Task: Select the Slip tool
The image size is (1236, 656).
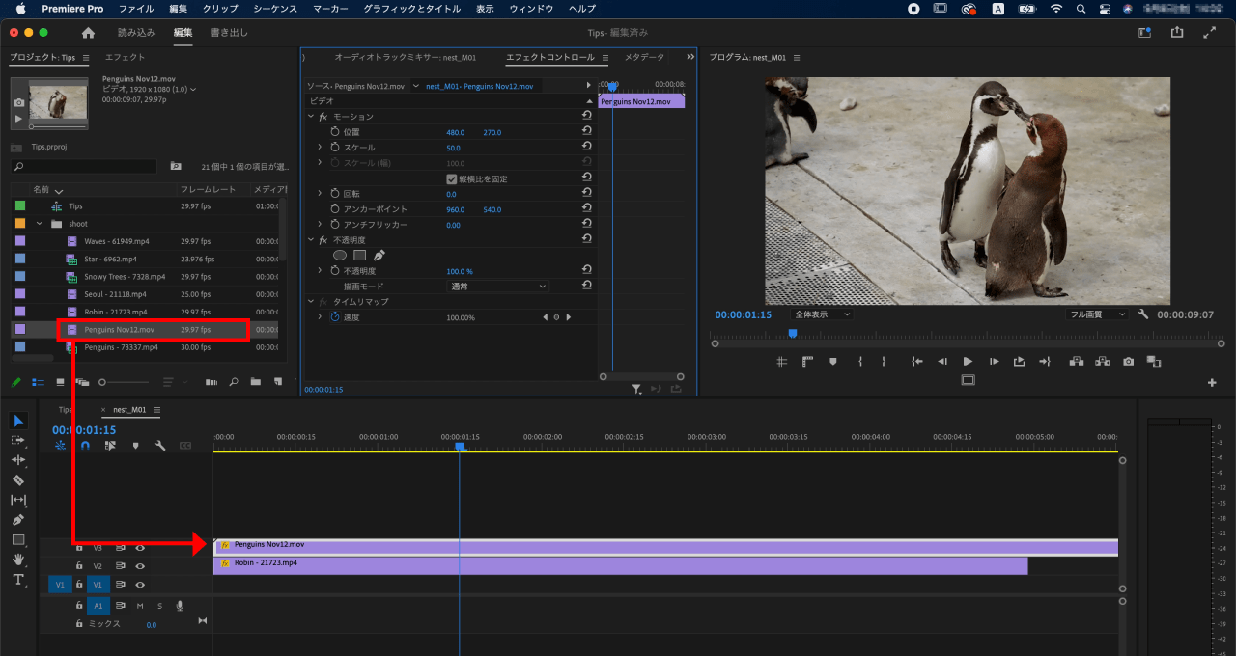Action: pyautogui.click(x=18, y=500)
